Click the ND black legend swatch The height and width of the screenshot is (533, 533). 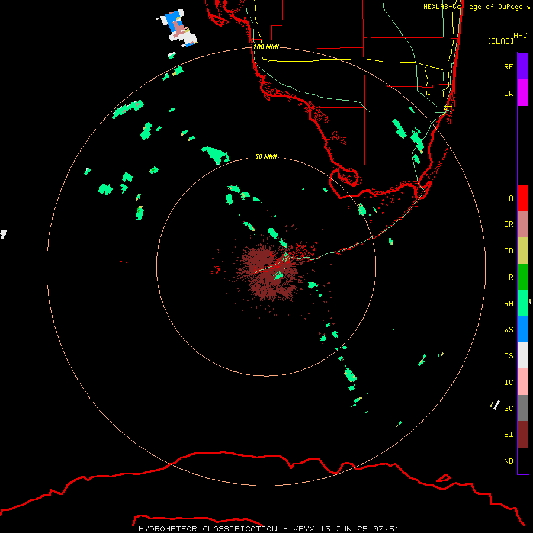click(x=523, y=461)
